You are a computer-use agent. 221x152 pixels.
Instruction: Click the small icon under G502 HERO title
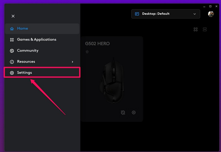click(x=87, y=52)
